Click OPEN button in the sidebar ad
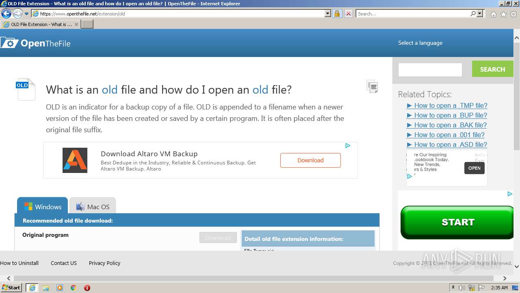 tap(474, 168)
